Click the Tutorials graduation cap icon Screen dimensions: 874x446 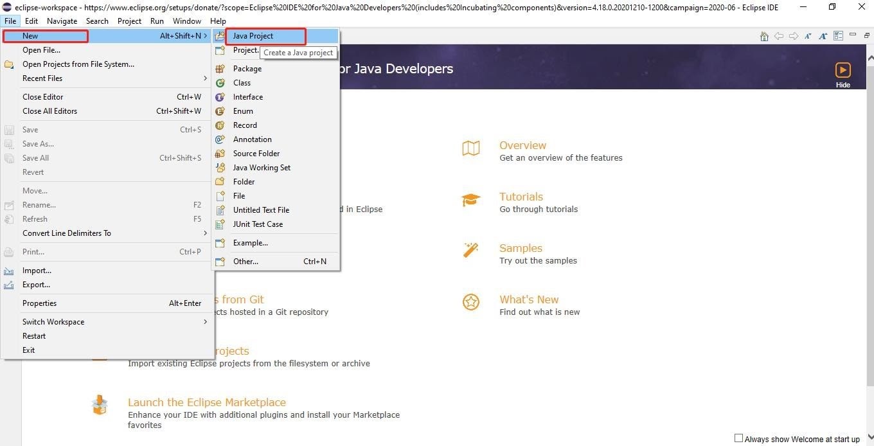tap(471, 200)
